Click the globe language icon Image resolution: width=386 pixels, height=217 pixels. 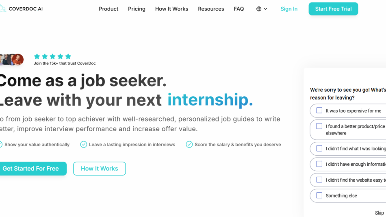(x=259, y=9)
